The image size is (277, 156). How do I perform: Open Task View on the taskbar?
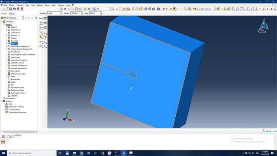[60, 153]
